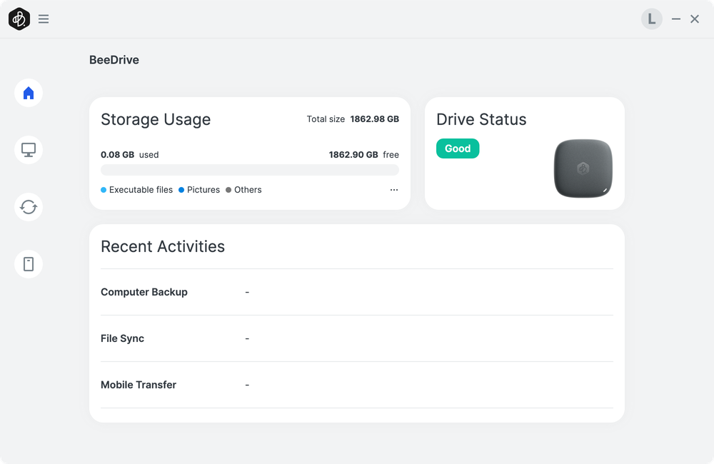Select the Executable files legend dot
Image resolution: width=714 pixels, height=464 pixels.
coord(104,190)
